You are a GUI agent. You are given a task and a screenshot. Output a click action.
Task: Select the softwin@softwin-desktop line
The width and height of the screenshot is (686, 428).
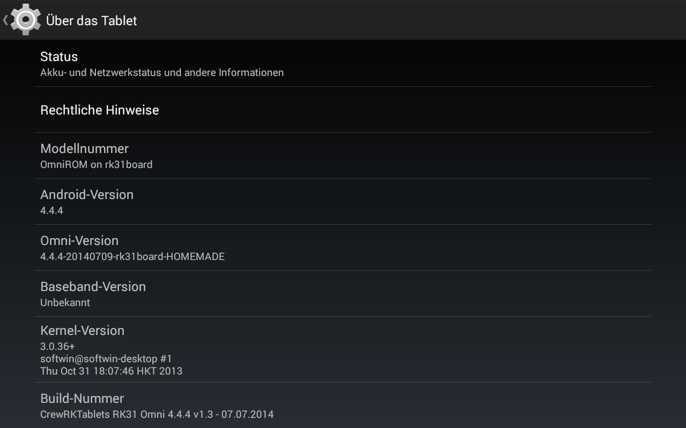(106, 358)
